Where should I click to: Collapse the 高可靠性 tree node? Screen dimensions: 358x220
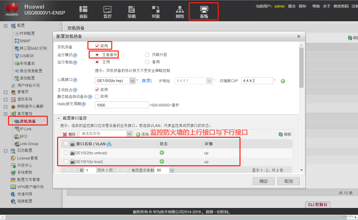click(6, 114)
